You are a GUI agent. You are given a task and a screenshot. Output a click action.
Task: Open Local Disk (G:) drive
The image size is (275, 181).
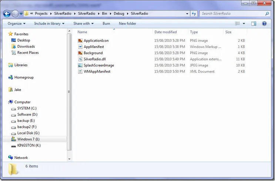(28, 133)
